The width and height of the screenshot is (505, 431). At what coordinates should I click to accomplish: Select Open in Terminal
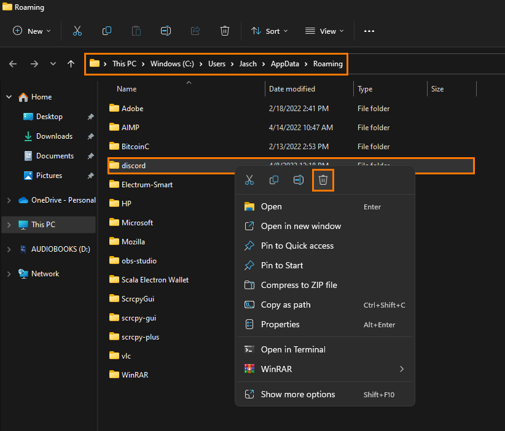coord(324,349)
